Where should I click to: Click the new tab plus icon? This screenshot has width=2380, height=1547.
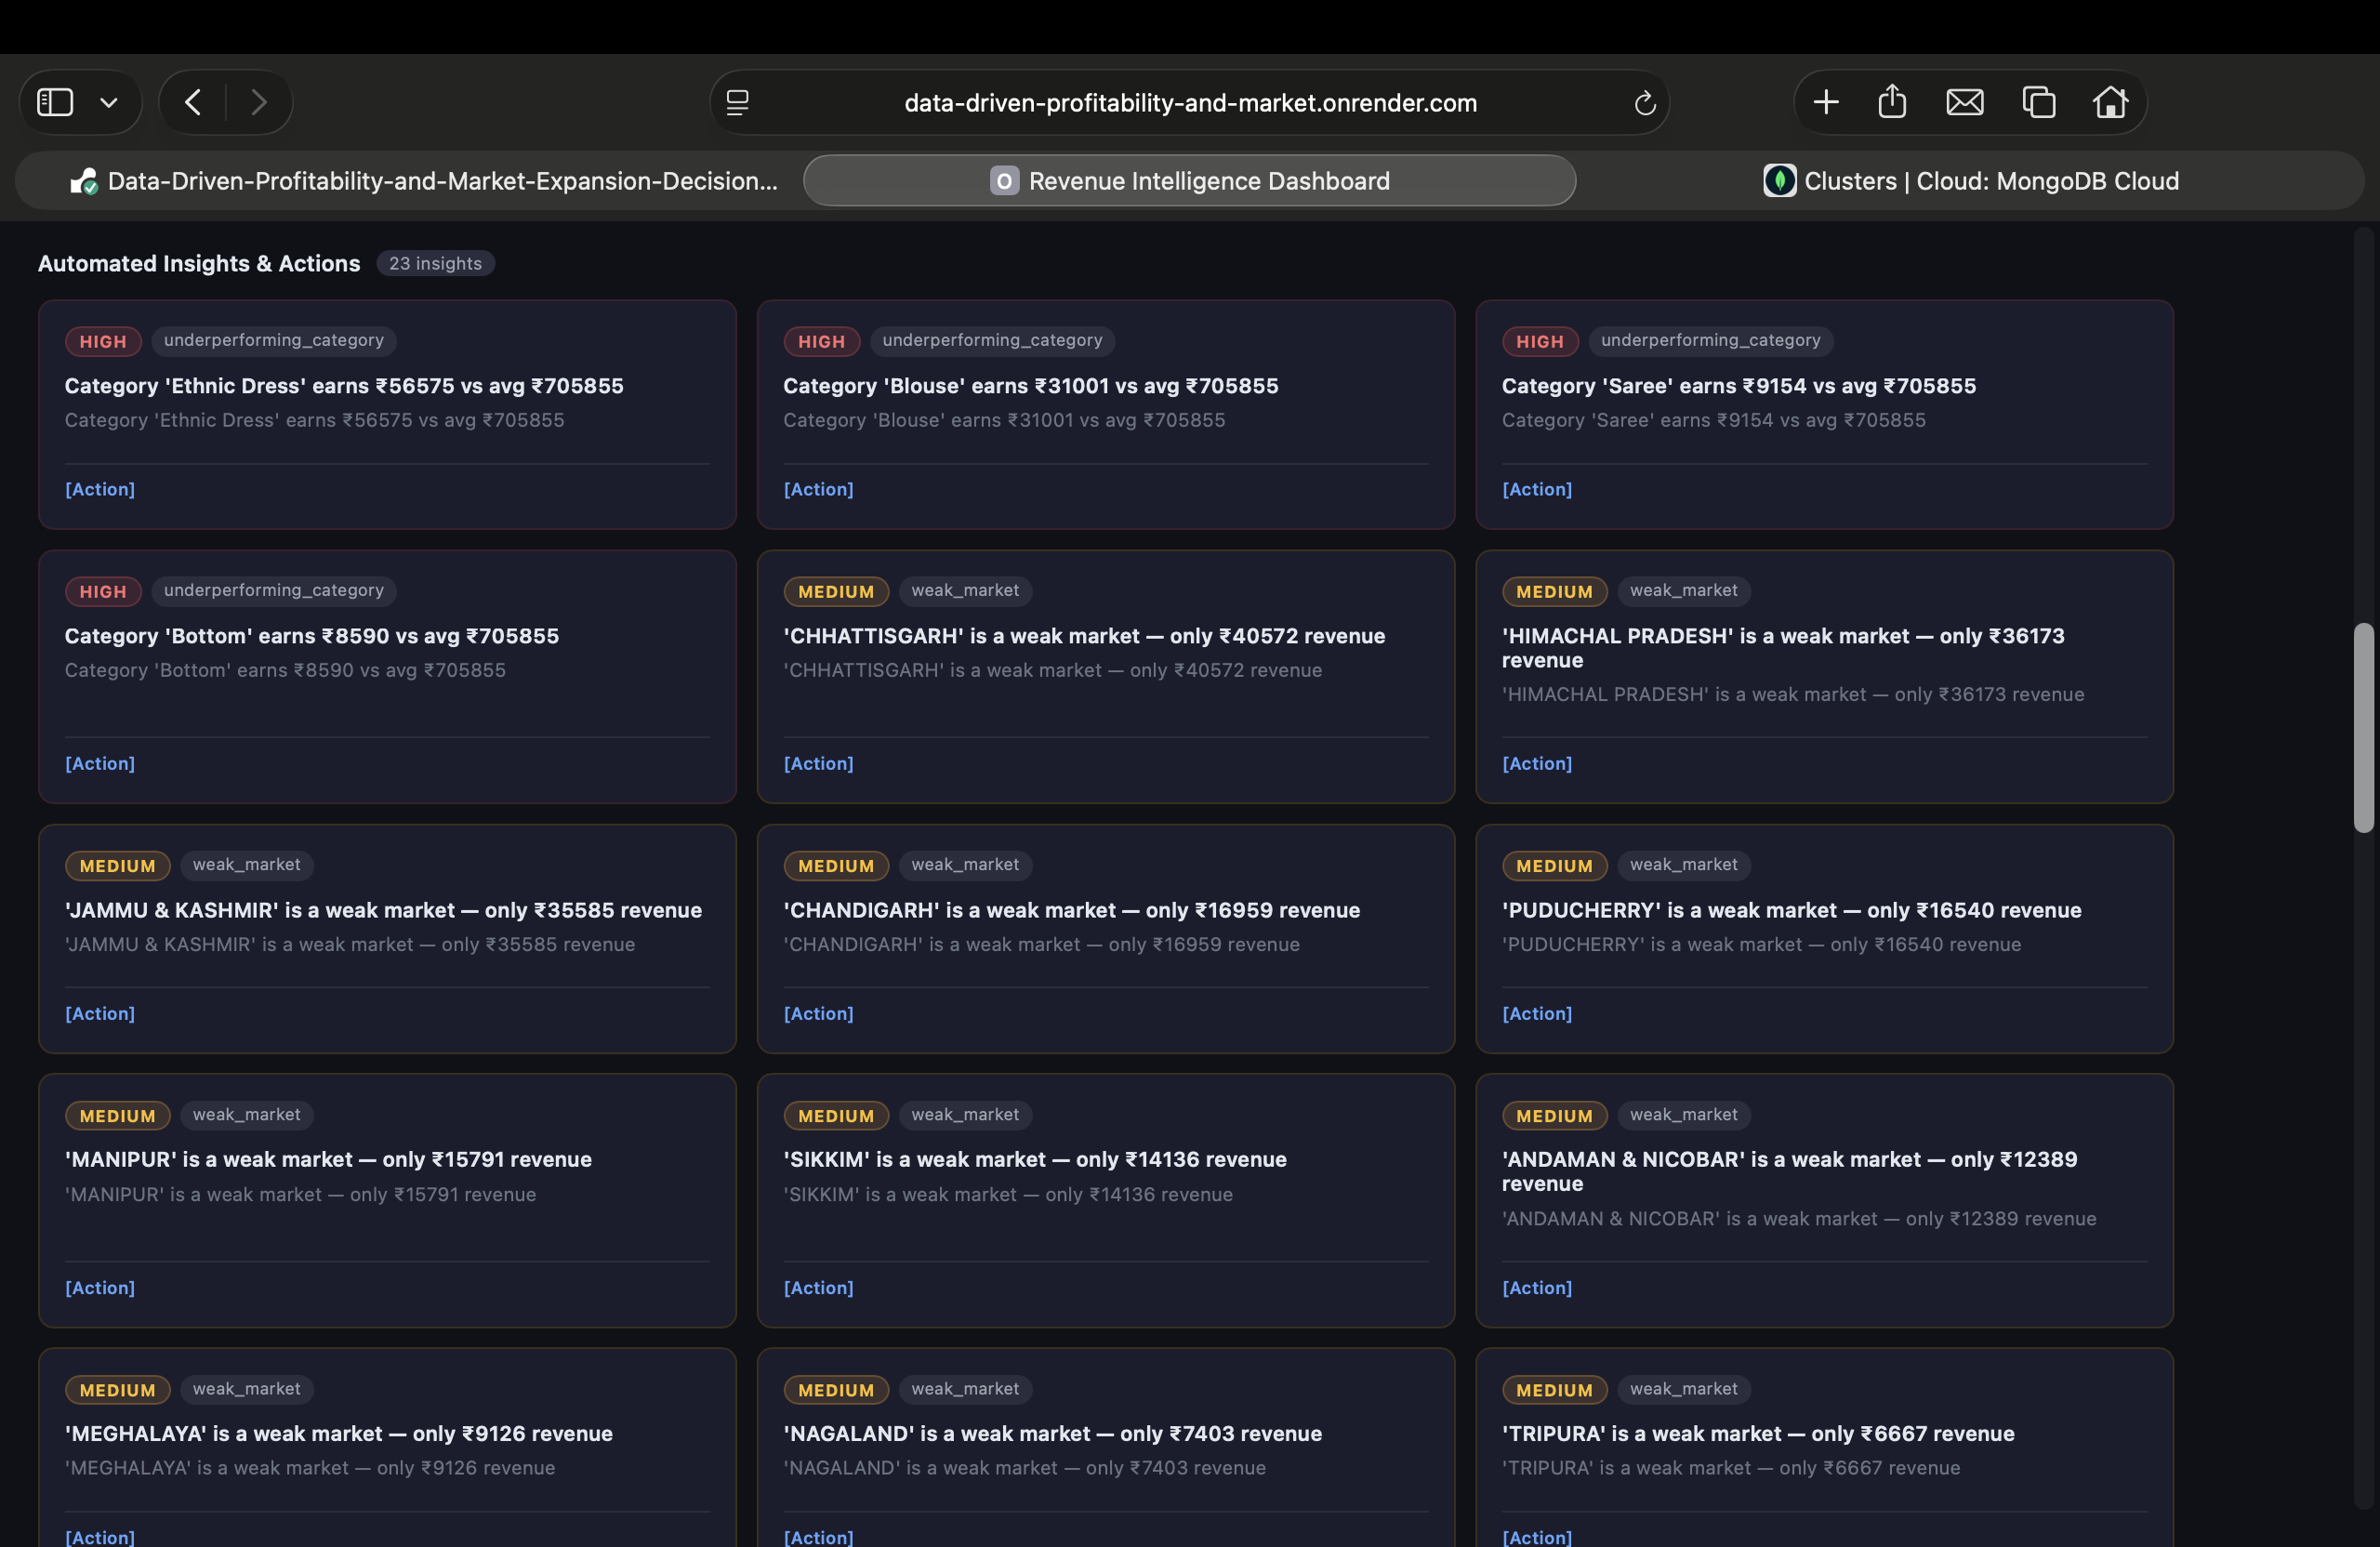pos(1826,102)
